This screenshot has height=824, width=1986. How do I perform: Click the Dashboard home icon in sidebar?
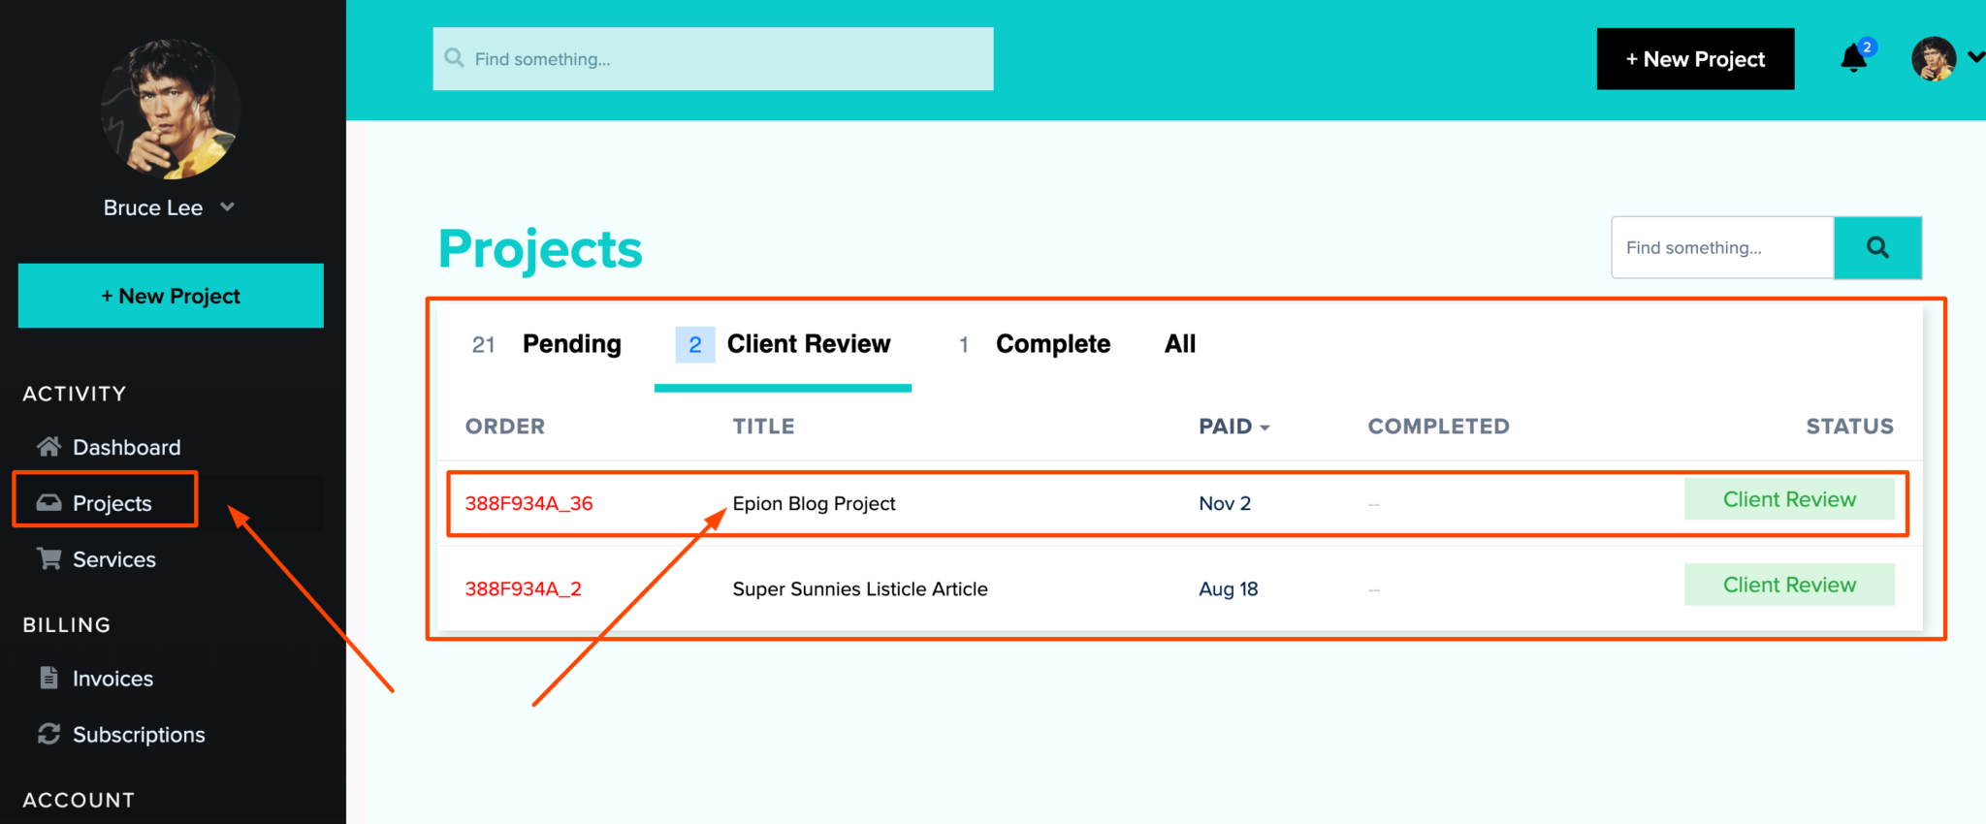click(48, 446)
